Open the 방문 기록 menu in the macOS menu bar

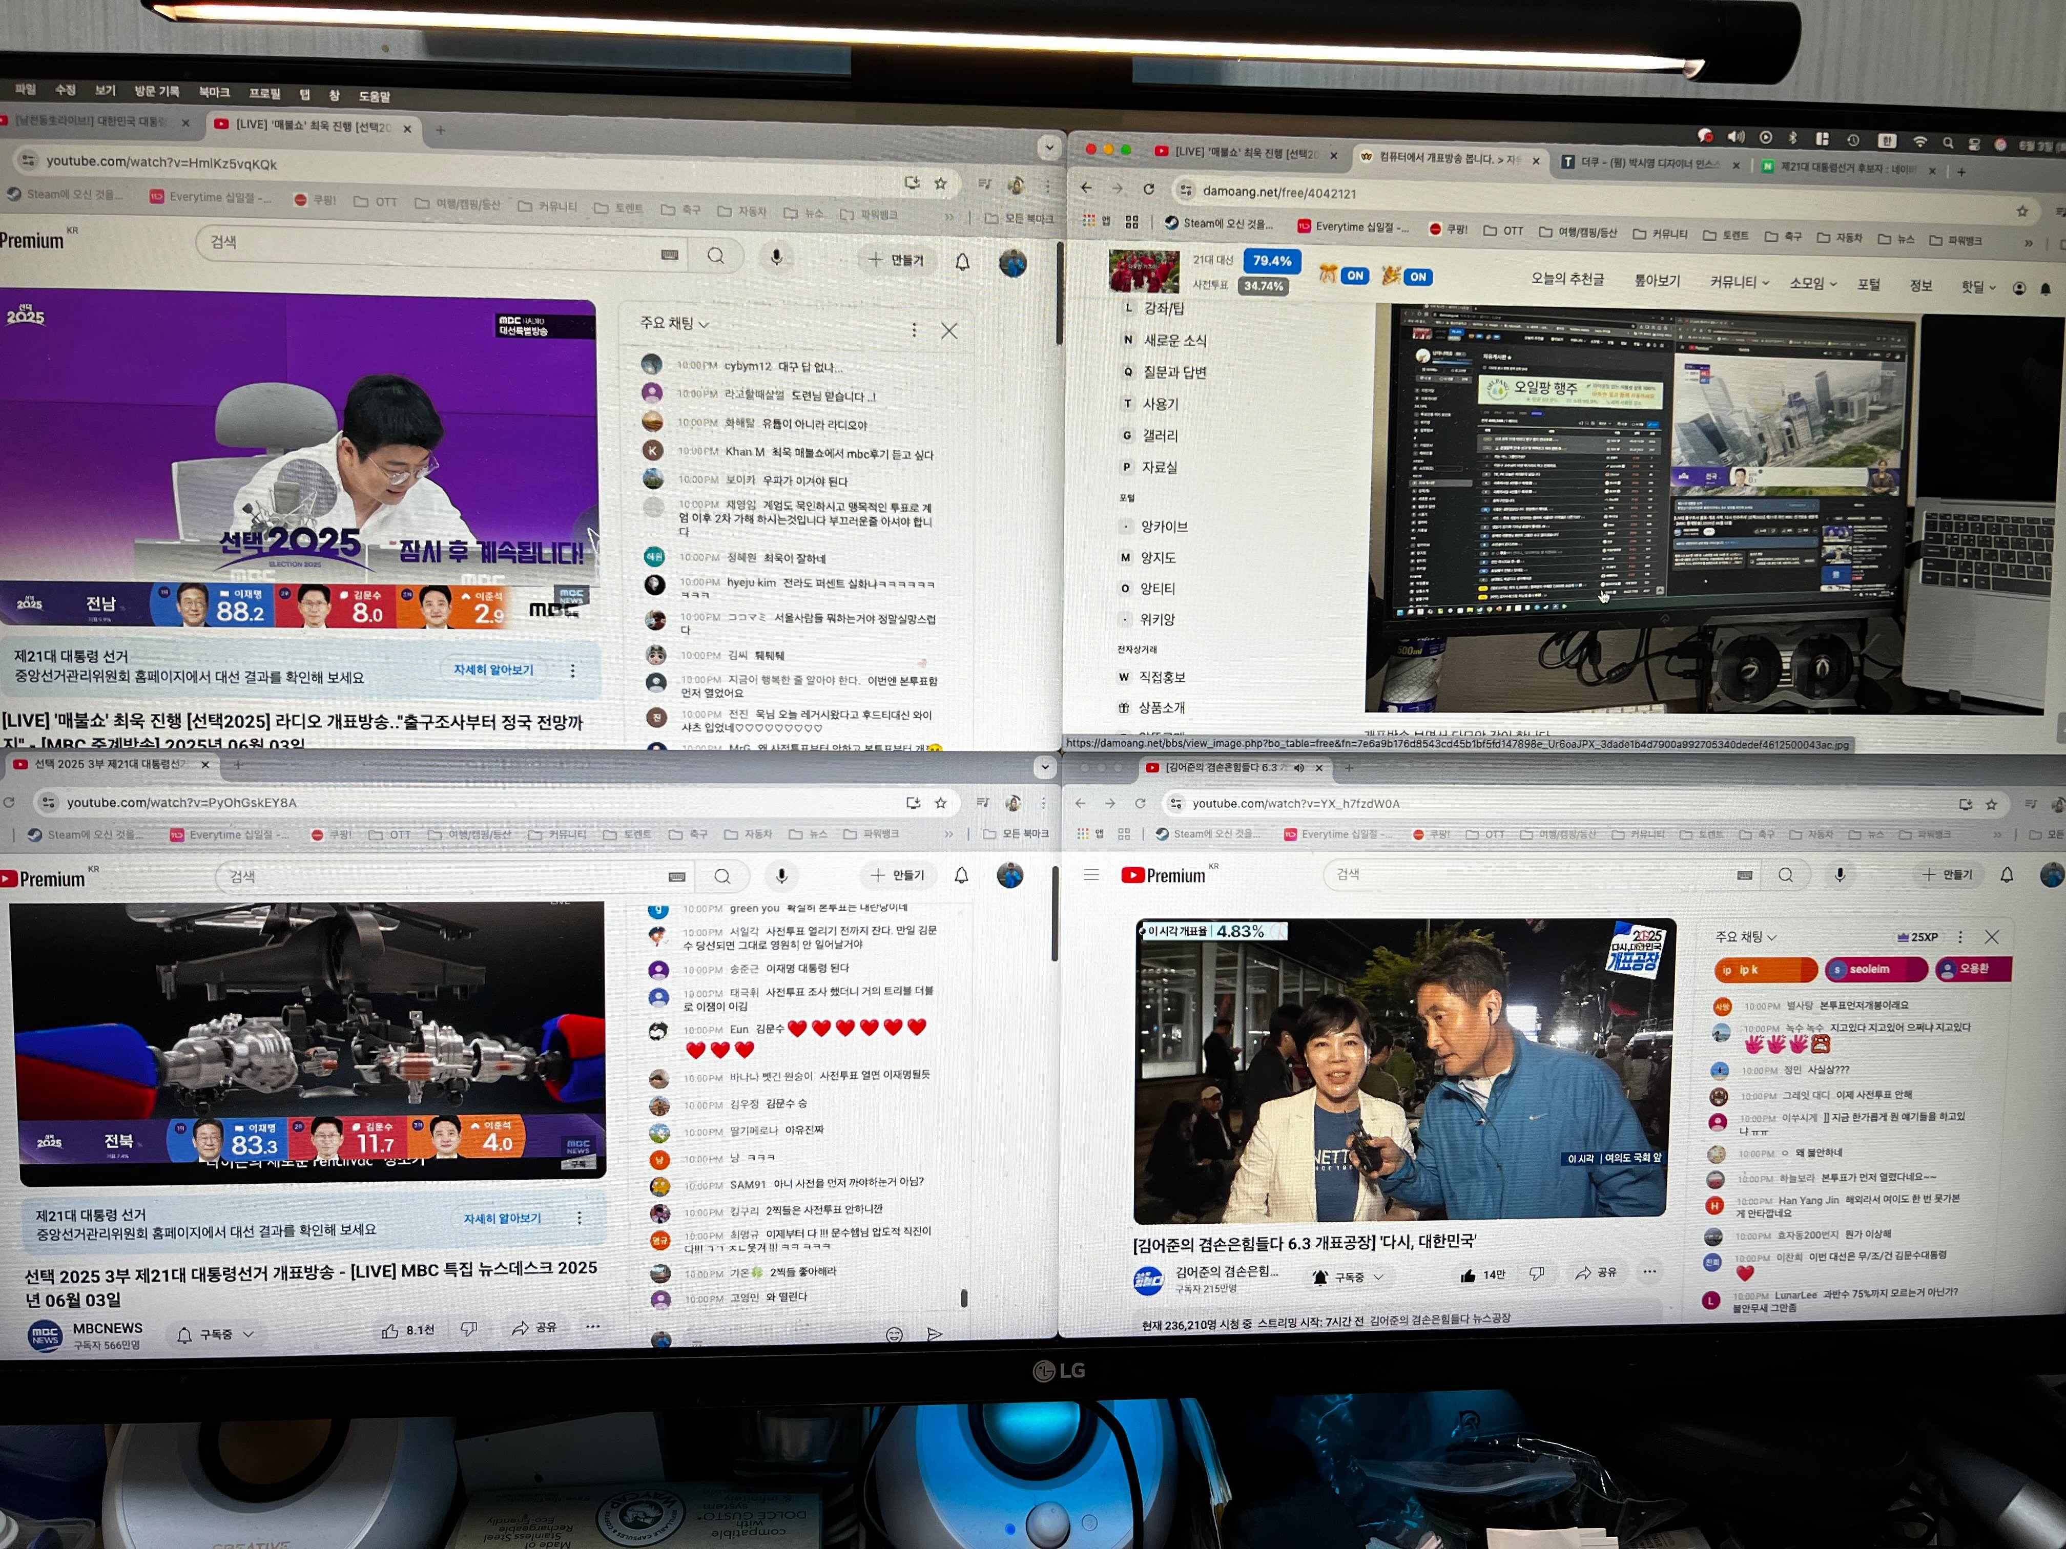click(156, 91)
